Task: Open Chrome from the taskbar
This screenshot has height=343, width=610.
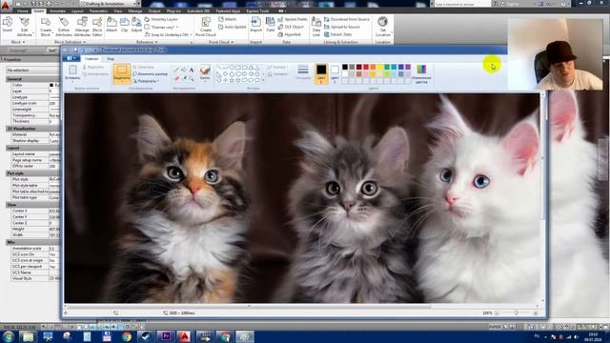Action: [x=127, y=336]
